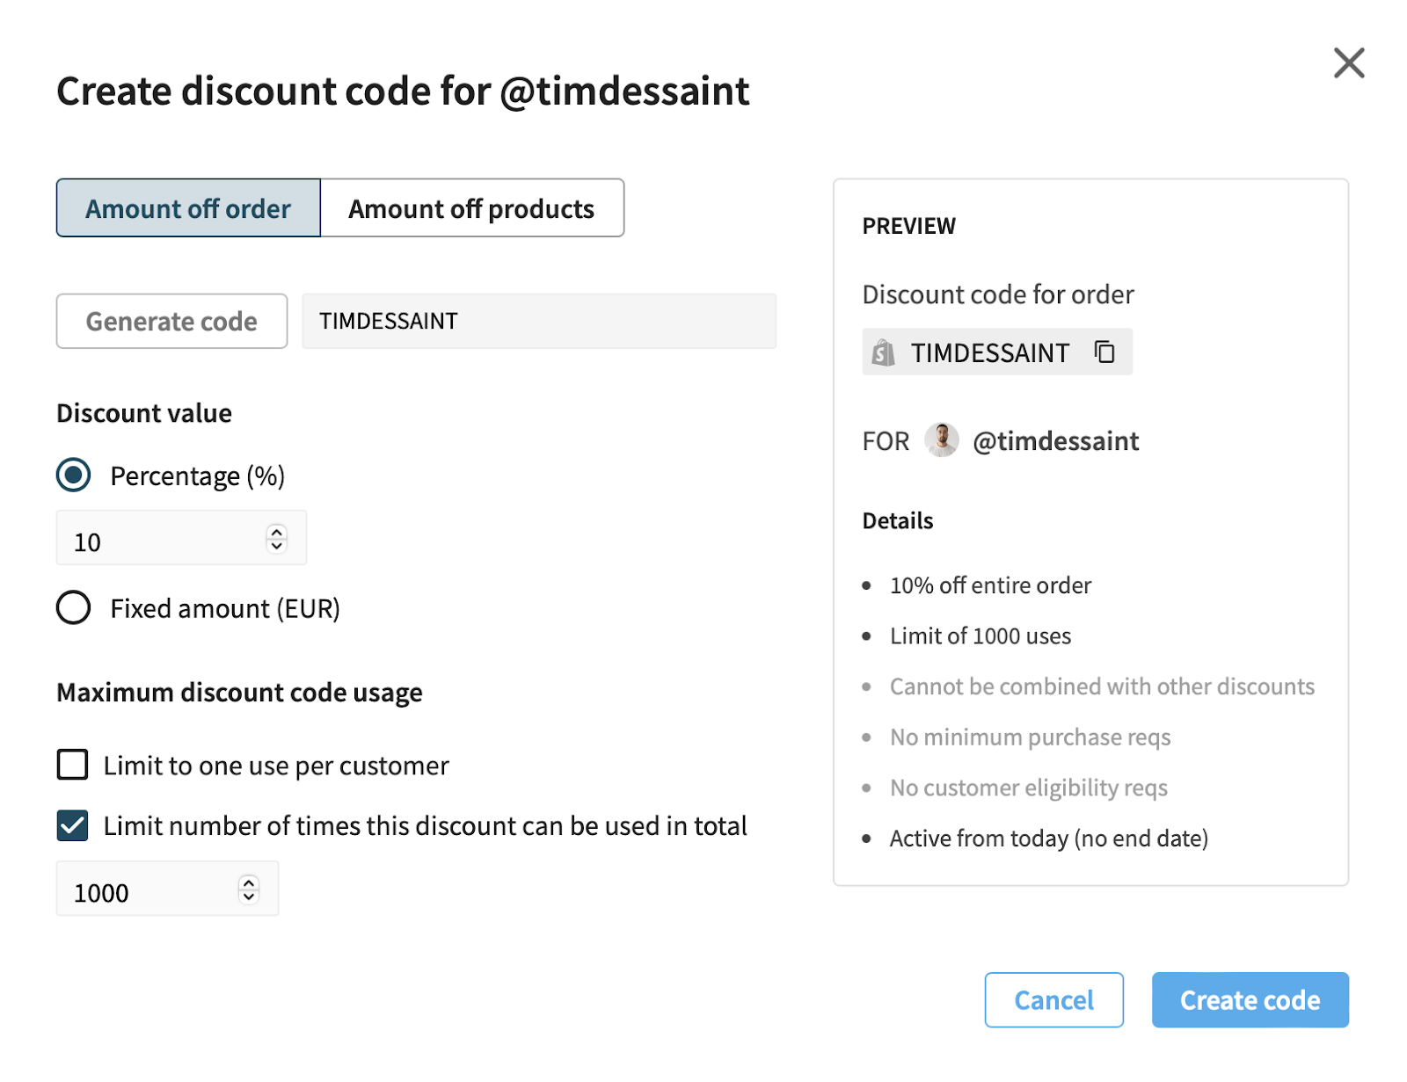The image size is (1407, 1082).
Task: Select the Fixed amount (EUR) option
Action: pos(74,607)
